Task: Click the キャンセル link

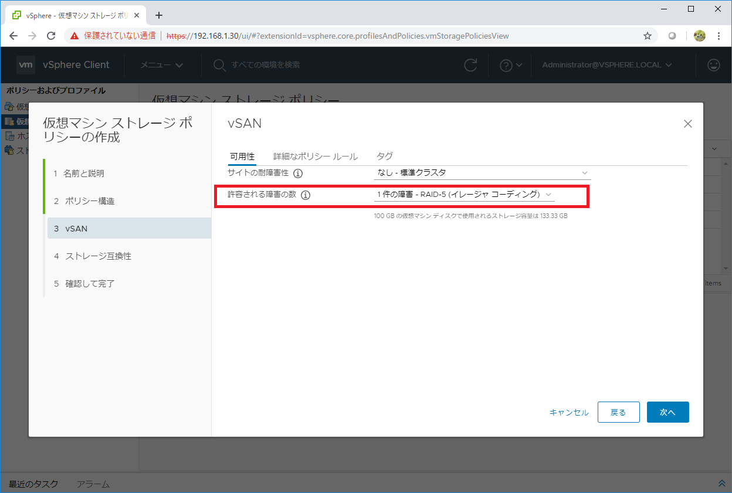Action: point(569,412)
